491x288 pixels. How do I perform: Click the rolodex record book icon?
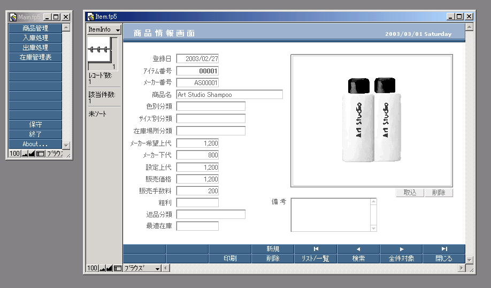100,49
